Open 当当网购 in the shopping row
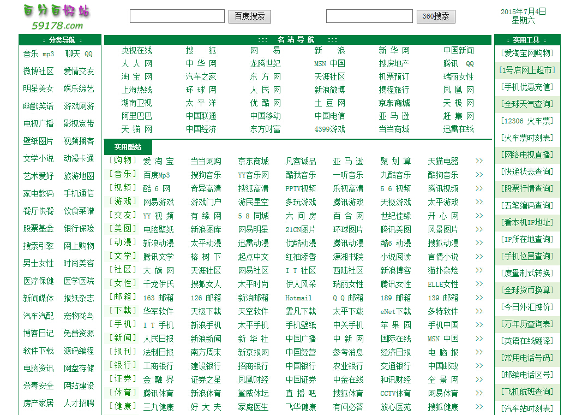This screenshot has width=564, height=415. tap(206, 162)
